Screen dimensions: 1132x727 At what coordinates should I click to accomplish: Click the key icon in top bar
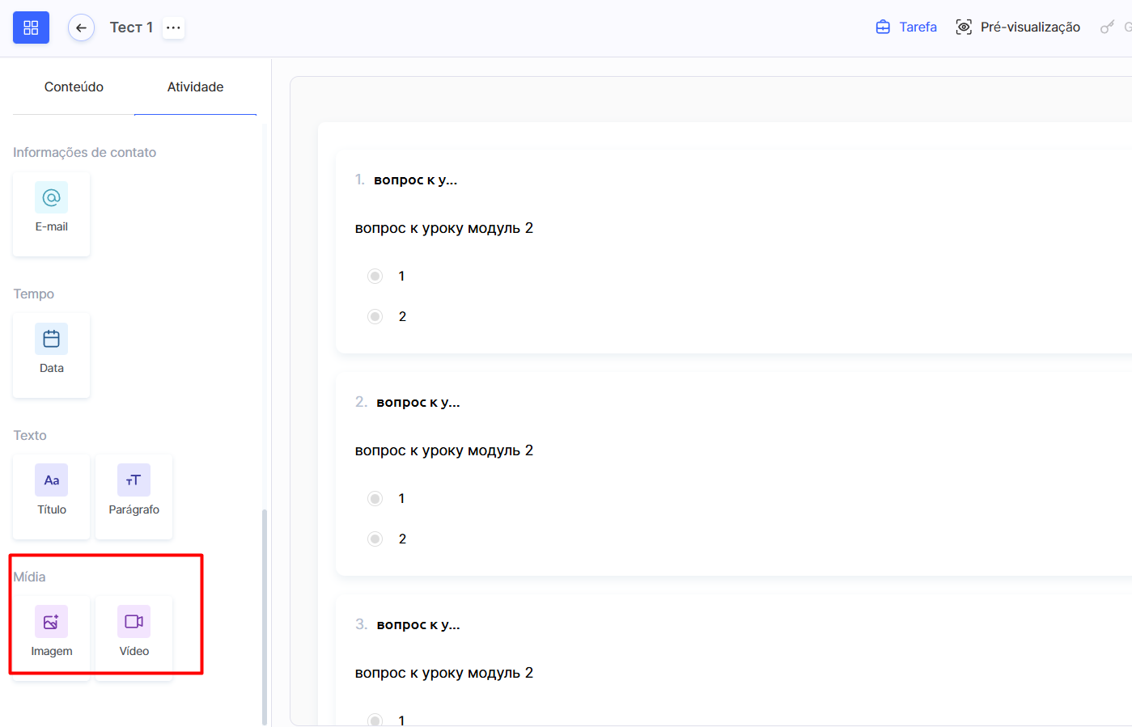(1107, 27)
